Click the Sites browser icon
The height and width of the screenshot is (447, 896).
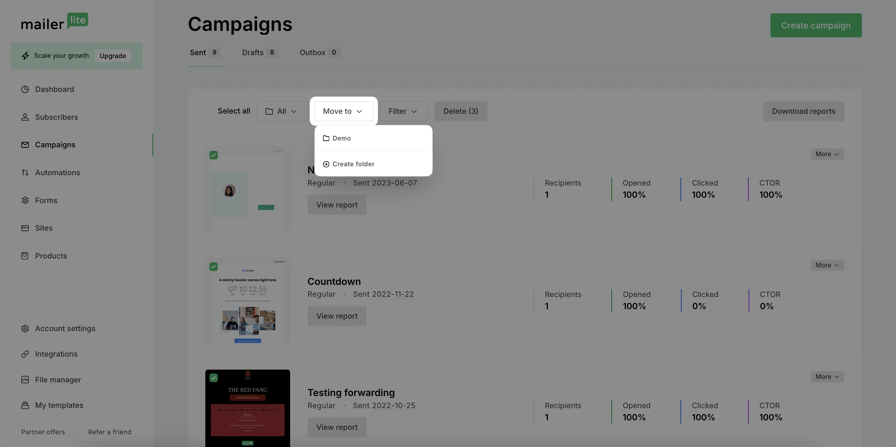tap(25, 228)
